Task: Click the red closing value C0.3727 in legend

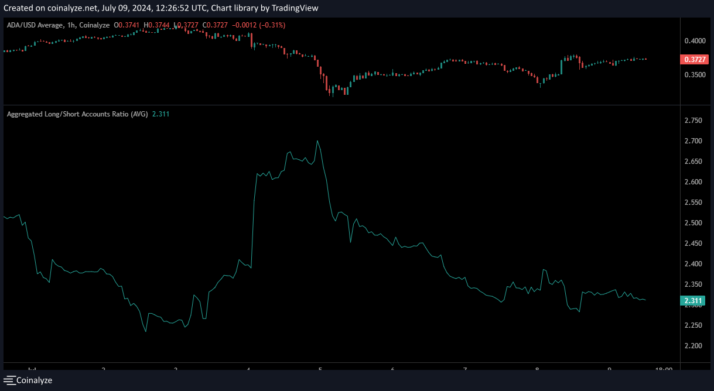Action: point(210,25)
